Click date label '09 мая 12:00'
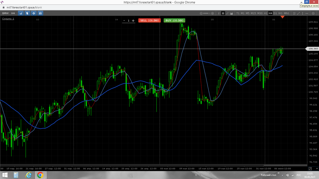 tap(187, 168)
